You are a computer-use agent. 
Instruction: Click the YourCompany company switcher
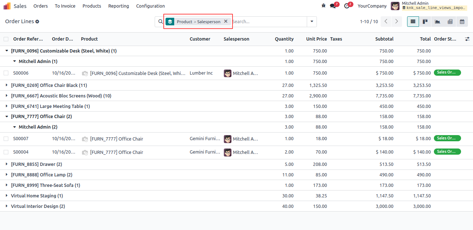(x=372, y=6)
